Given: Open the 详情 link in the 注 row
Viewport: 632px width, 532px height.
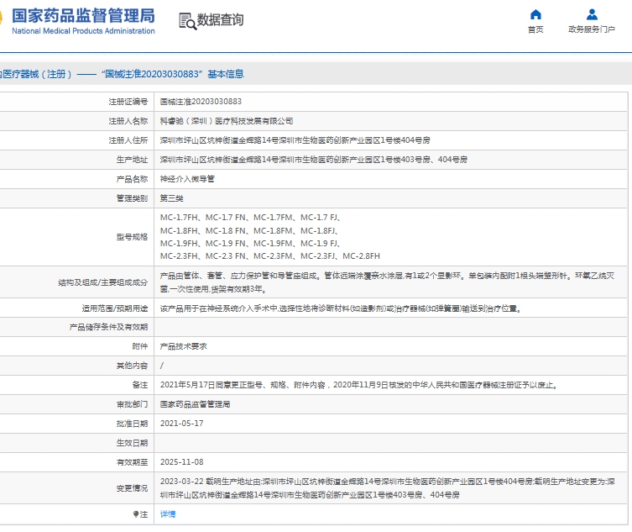Looking at the screenshot, I should [168, 514].
